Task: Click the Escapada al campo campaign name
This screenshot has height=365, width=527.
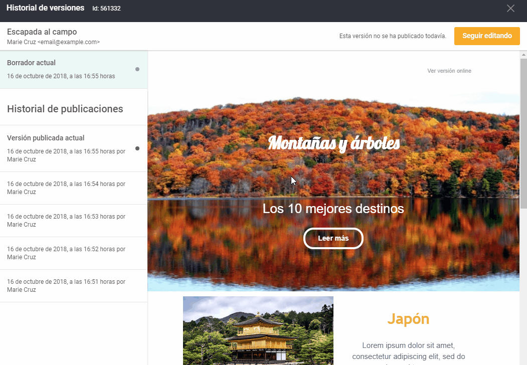Action: click(42, 32)
